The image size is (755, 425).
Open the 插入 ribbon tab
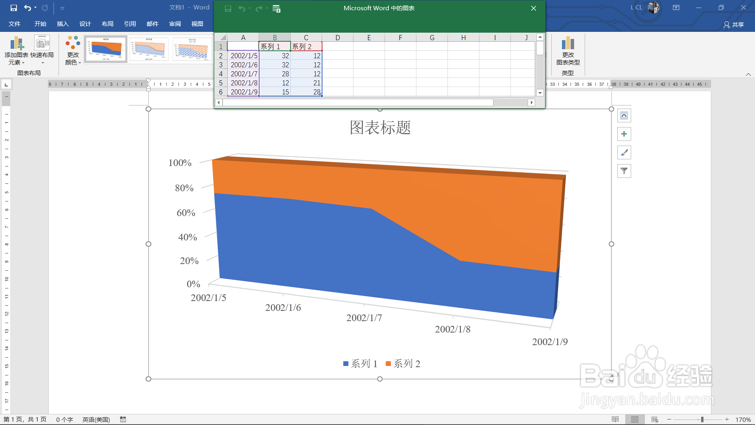tap(63, 24)
